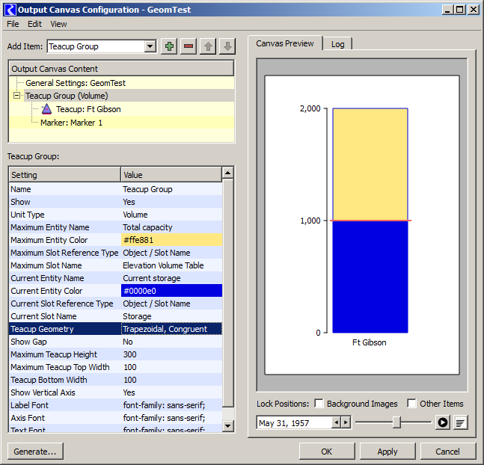This screenshot has width=484, height=465.
Task: Collapse the Teacup Group (Volume) tree node
Action: (x=17, y=96)
